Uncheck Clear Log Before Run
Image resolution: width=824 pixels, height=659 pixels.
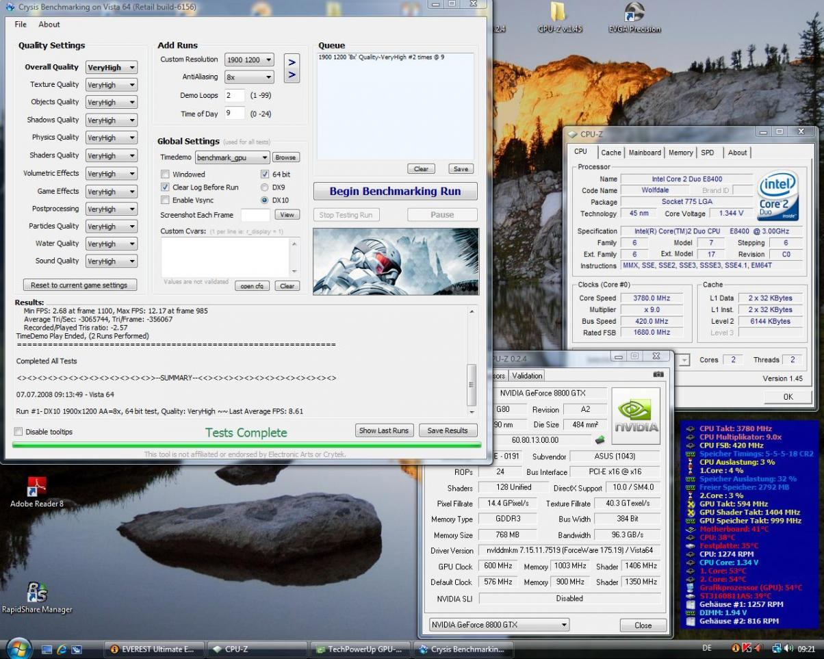165,187
